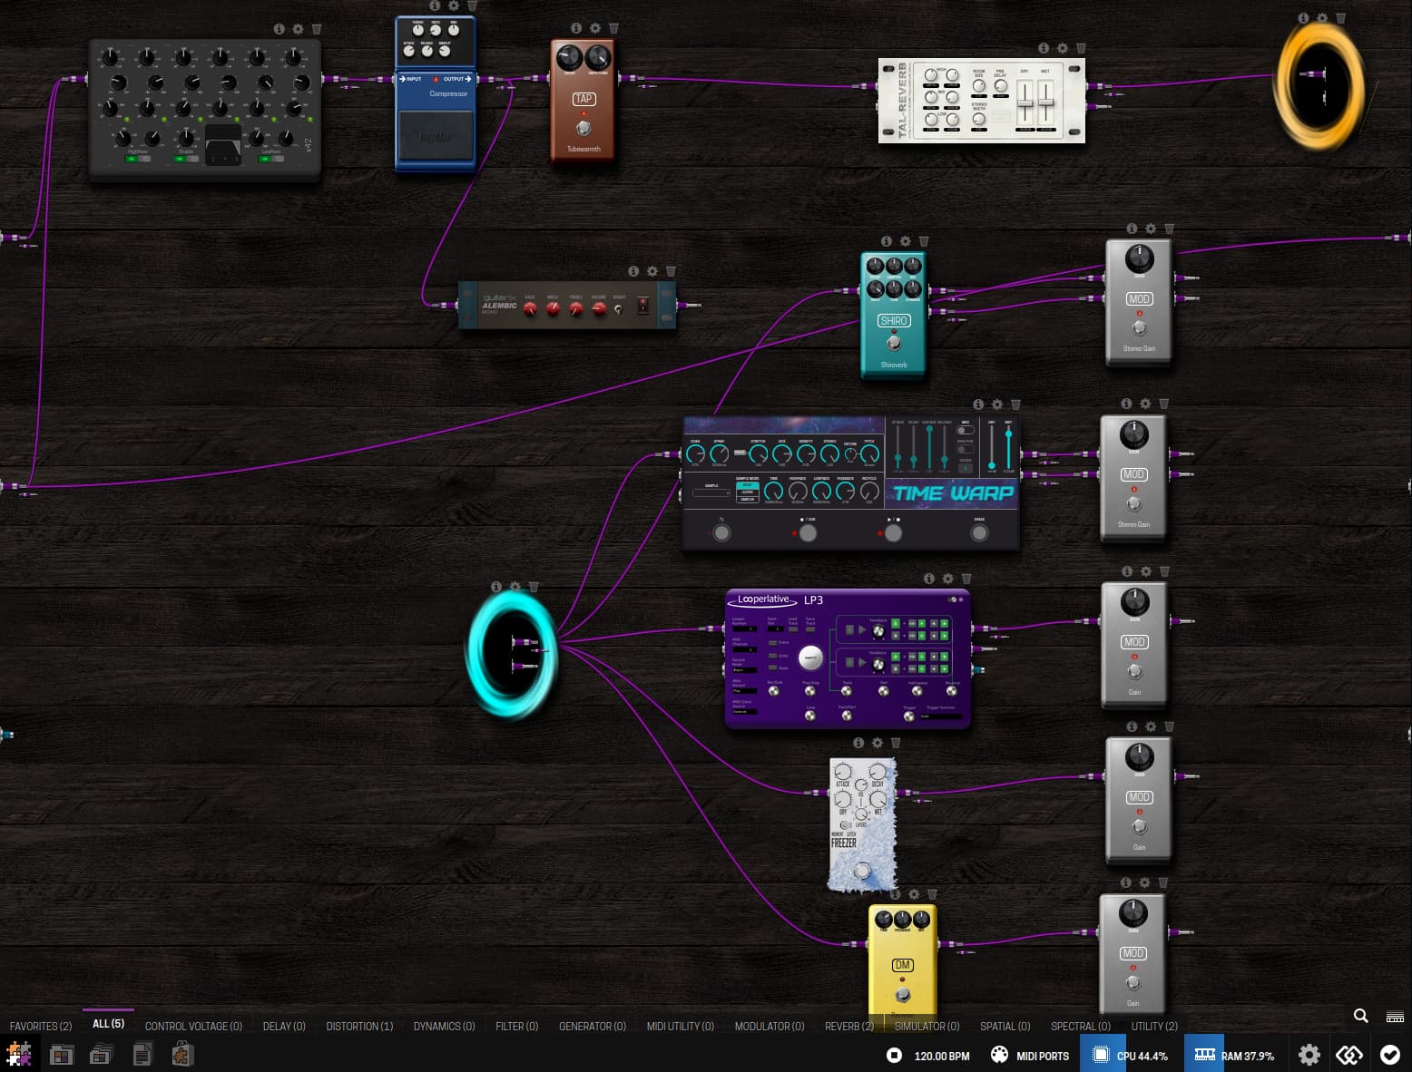Open the pedalboard banks icon

click(101, 1055)
